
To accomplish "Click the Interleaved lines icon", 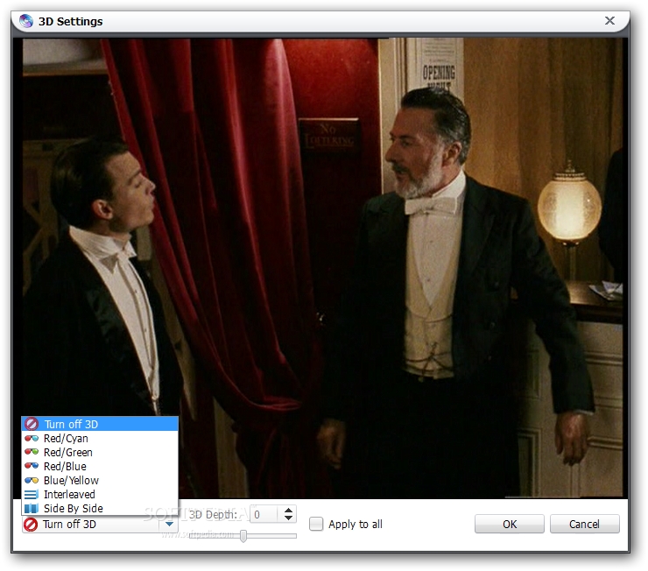I will coord(32,494).
